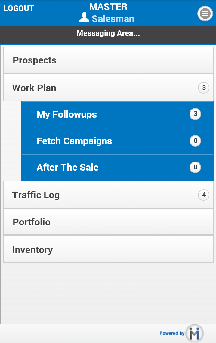Click the My Followups badge 3
Screen dimensions: 216x343
pos(195,114)
